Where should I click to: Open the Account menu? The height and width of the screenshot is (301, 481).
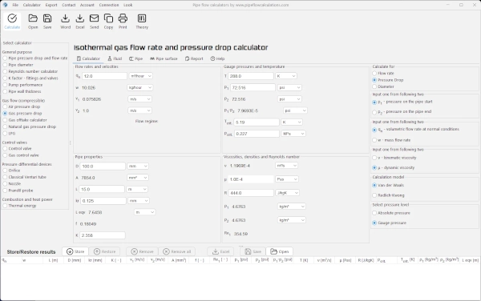[87, 5]
